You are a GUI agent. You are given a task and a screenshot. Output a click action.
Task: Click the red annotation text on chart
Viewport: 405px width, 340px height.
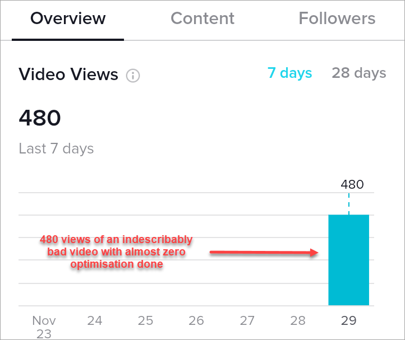point(116,252)
